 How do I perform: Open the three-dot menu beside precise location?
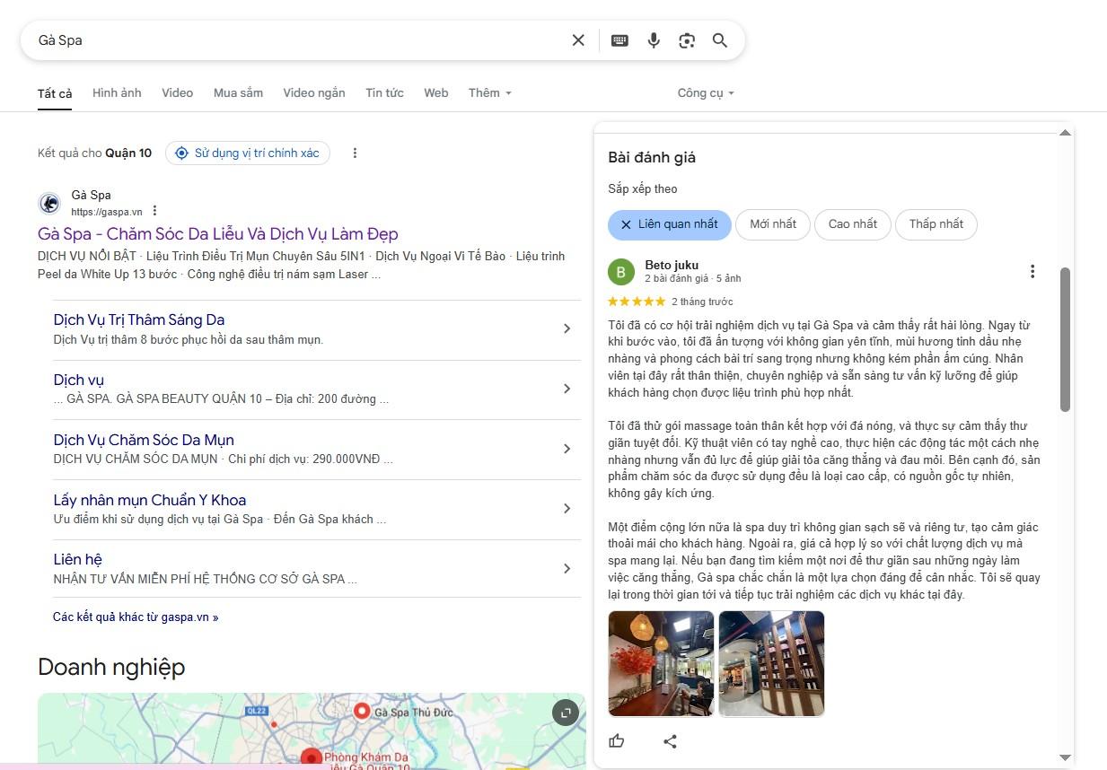(355, 153)
